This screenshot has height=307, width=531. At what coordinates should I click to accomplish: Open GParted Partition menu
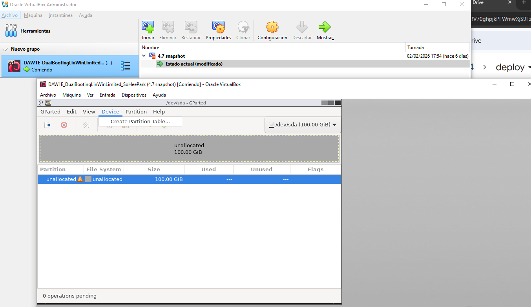point(136,112)
